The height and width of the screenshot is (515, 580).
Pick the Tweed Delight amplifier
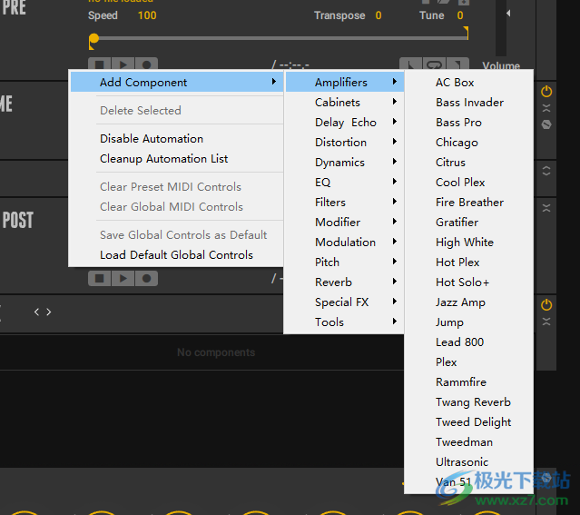click(473, 422)
